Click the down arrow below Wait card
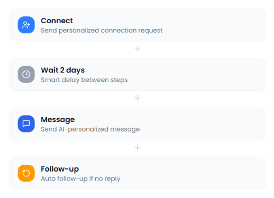The image size is (274, 198). click(x=138, y=97)
